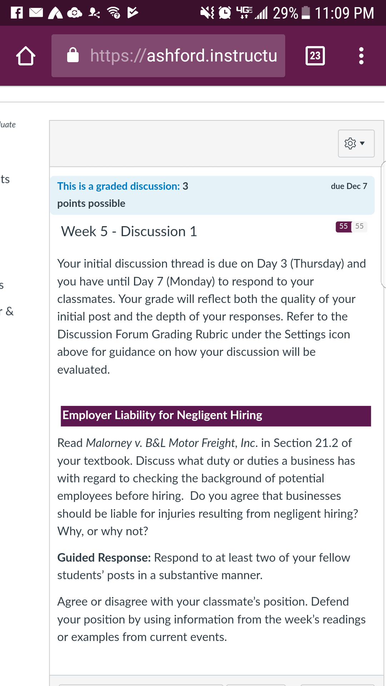This screenshot has width=386, height=686.
Task: Tap the Wi-Fi status icon
Action: (x=114, y=13)
